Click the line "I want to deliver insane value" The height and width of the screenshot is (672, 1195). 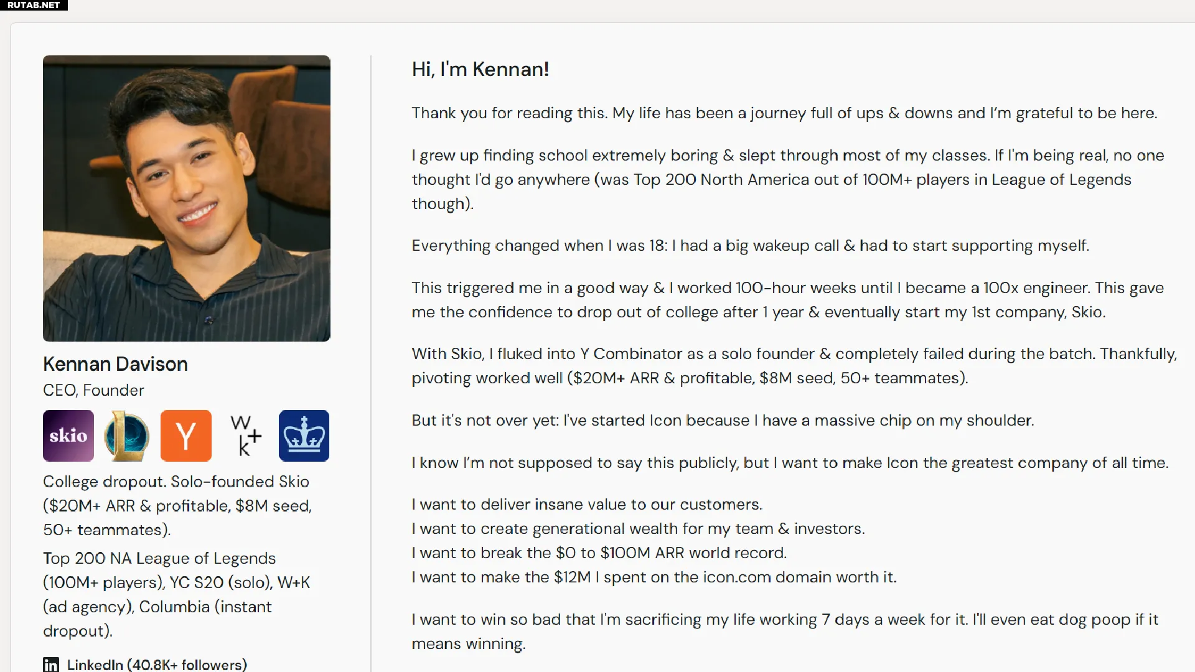pos(587,504)
